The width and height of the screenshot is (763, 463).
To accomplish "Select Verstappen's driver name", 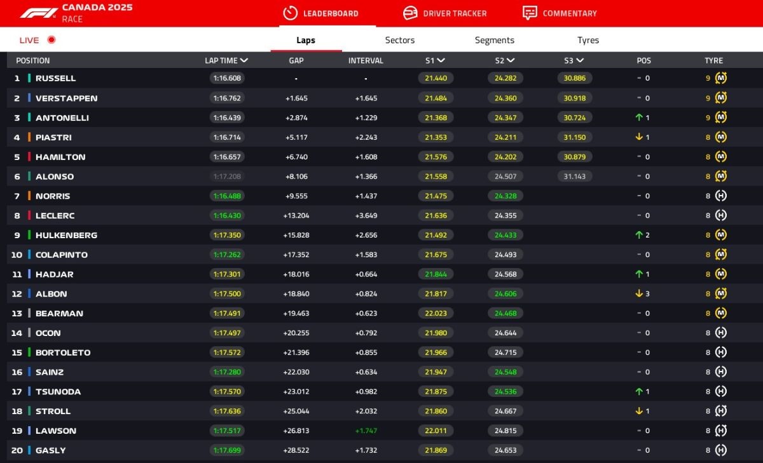I will pos(66,98).
